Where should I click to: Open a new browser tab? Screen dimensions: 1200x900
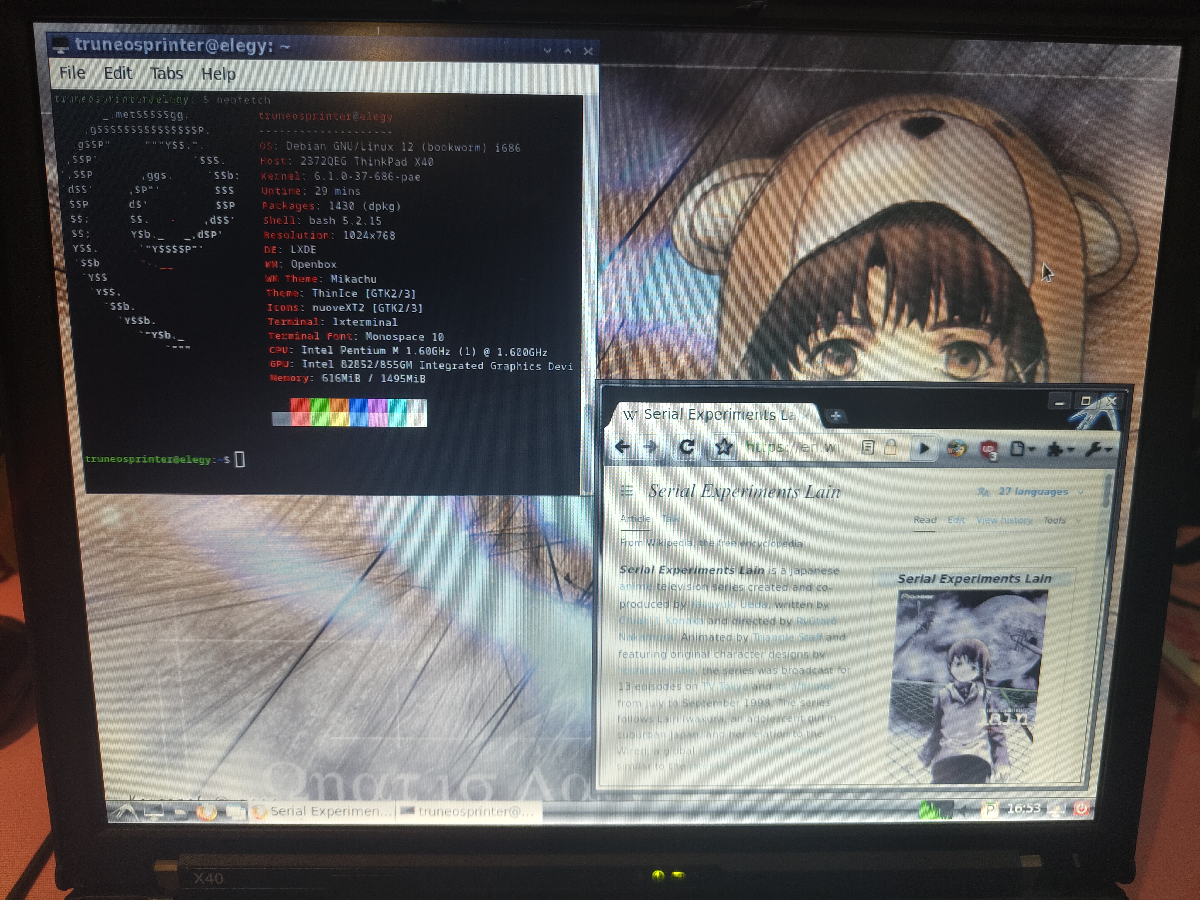[836, 416]
